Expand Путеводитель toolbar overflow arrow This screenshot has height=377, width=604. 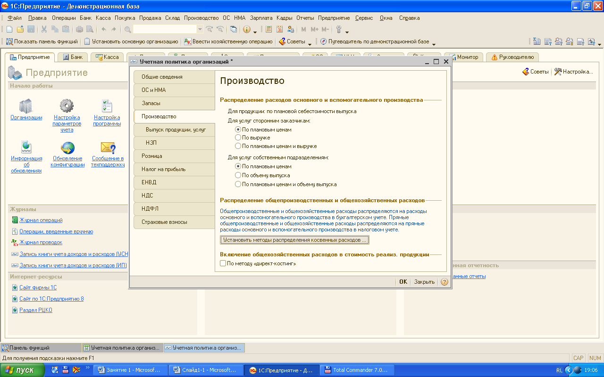click(x=434, y=43)
